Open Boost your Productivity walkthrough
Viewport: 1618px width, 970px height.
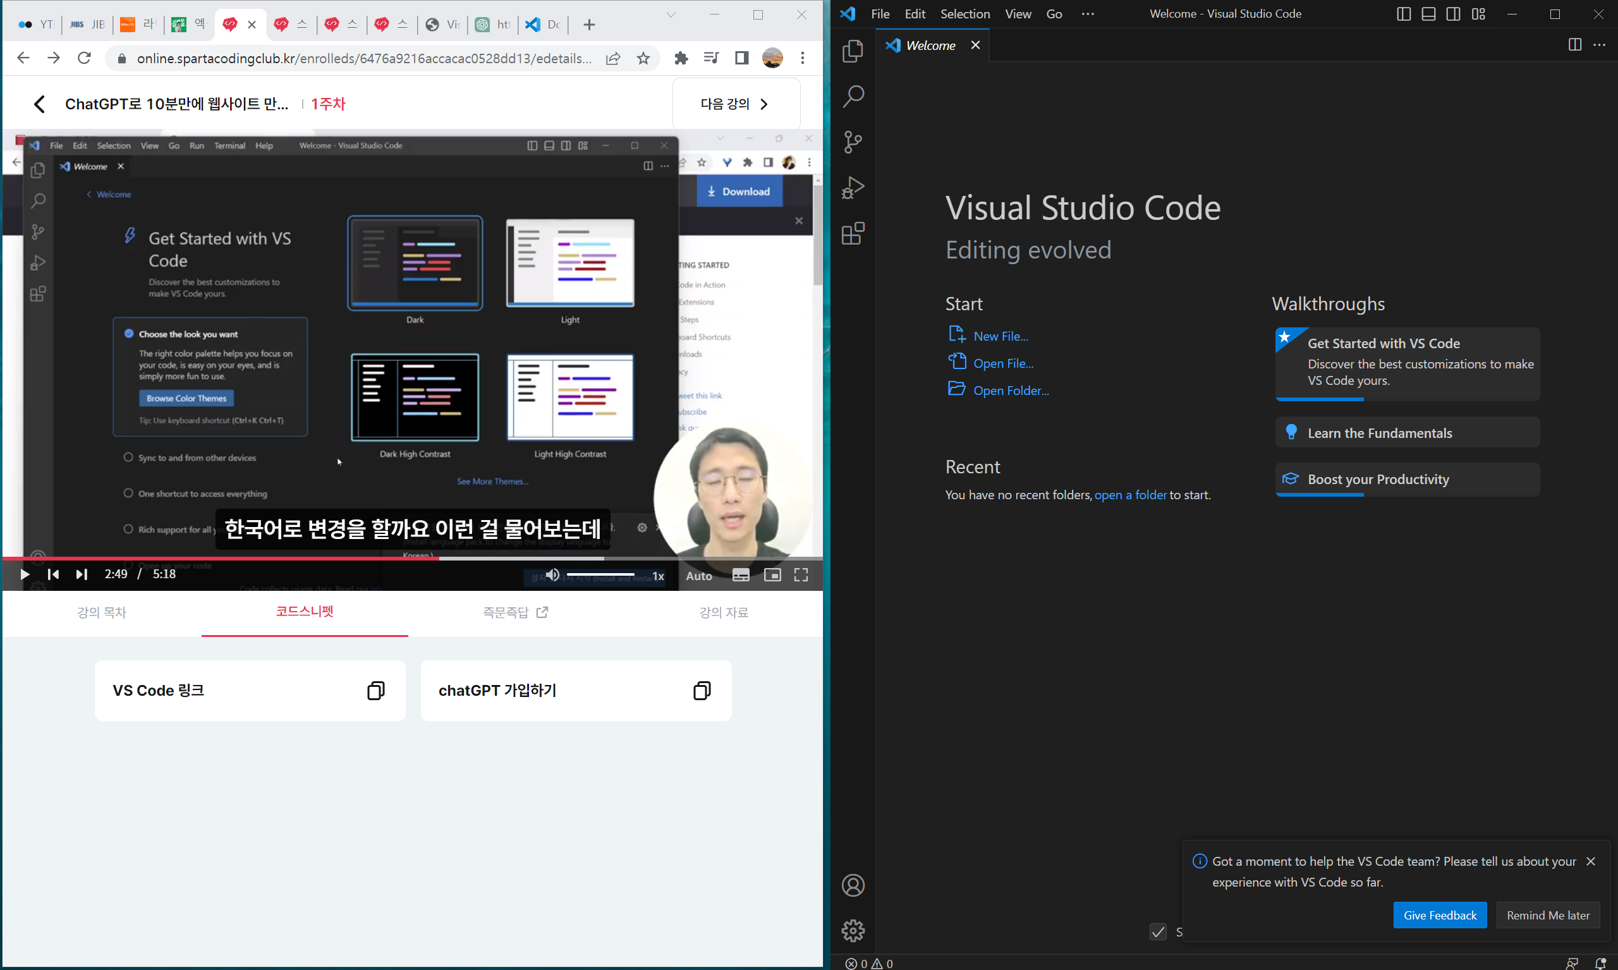point(1407,479)
